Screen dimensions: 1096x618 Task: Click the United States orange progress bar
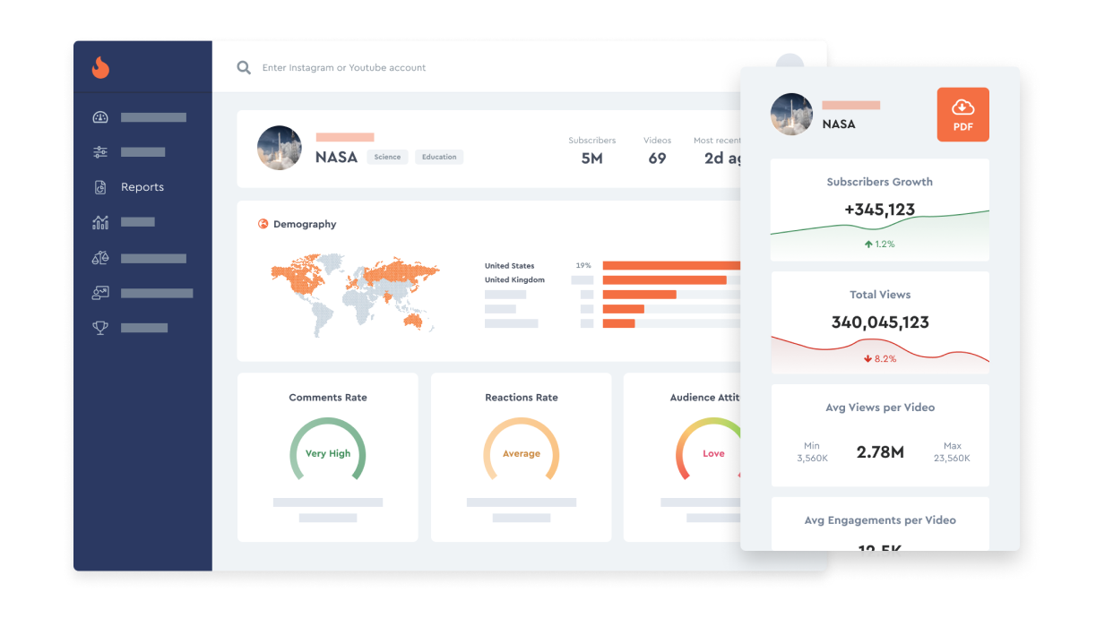coord(672,266)
